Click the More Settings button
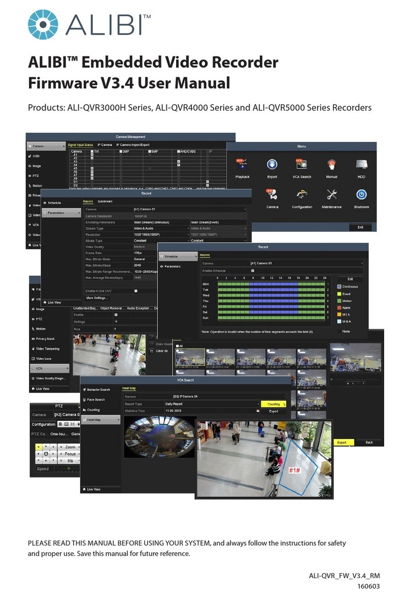 (x=97, y=298)
